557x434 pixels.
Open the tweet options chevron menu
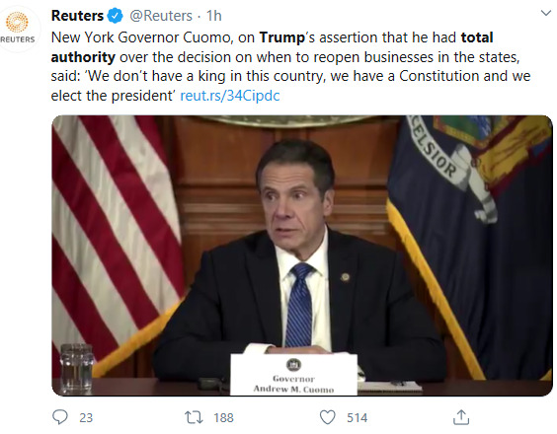[545, 14]
